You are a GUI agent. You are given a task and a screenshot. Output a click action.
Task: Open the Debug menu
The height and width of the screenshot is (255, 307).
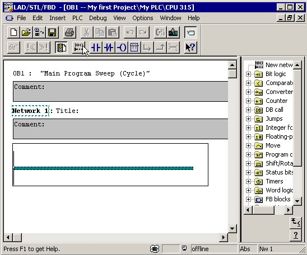point(98,18)
